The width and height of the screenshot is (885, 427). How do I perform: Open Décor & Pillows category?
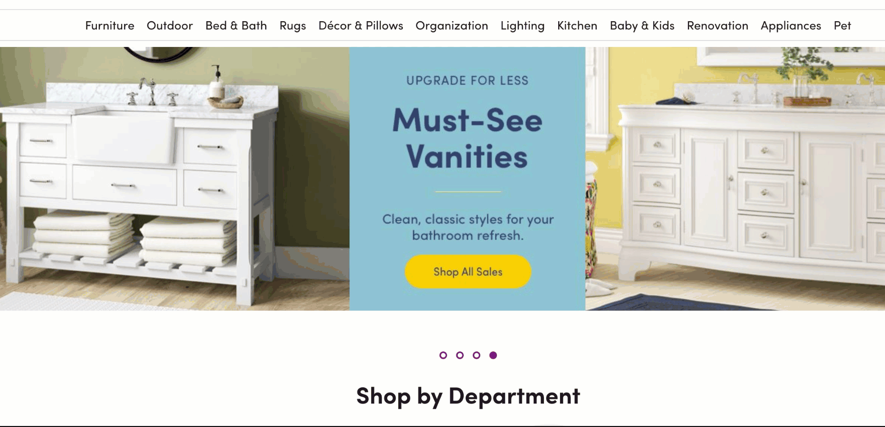(x=361, y=26)
